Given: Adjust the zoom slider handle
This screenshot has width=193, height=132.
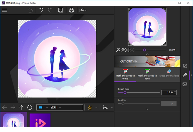Looking at the screenshot, I should point(144,50).
